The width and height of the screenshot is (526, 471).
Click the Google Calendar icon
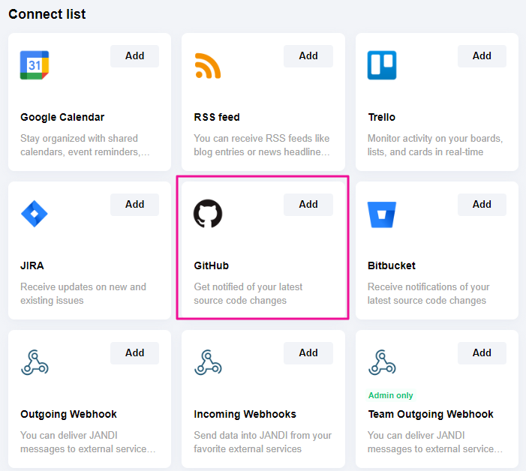point(35,65)
